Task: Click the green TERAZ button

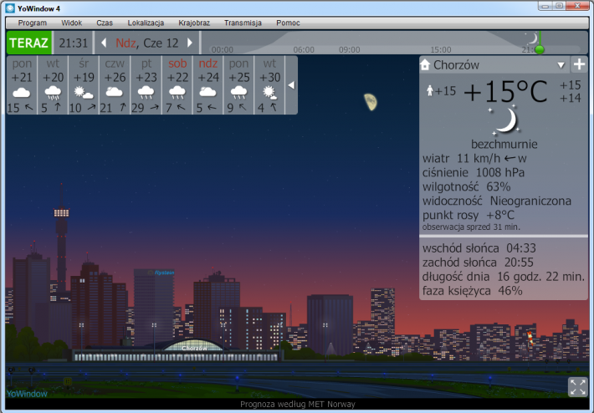Action: pos(29,43)
